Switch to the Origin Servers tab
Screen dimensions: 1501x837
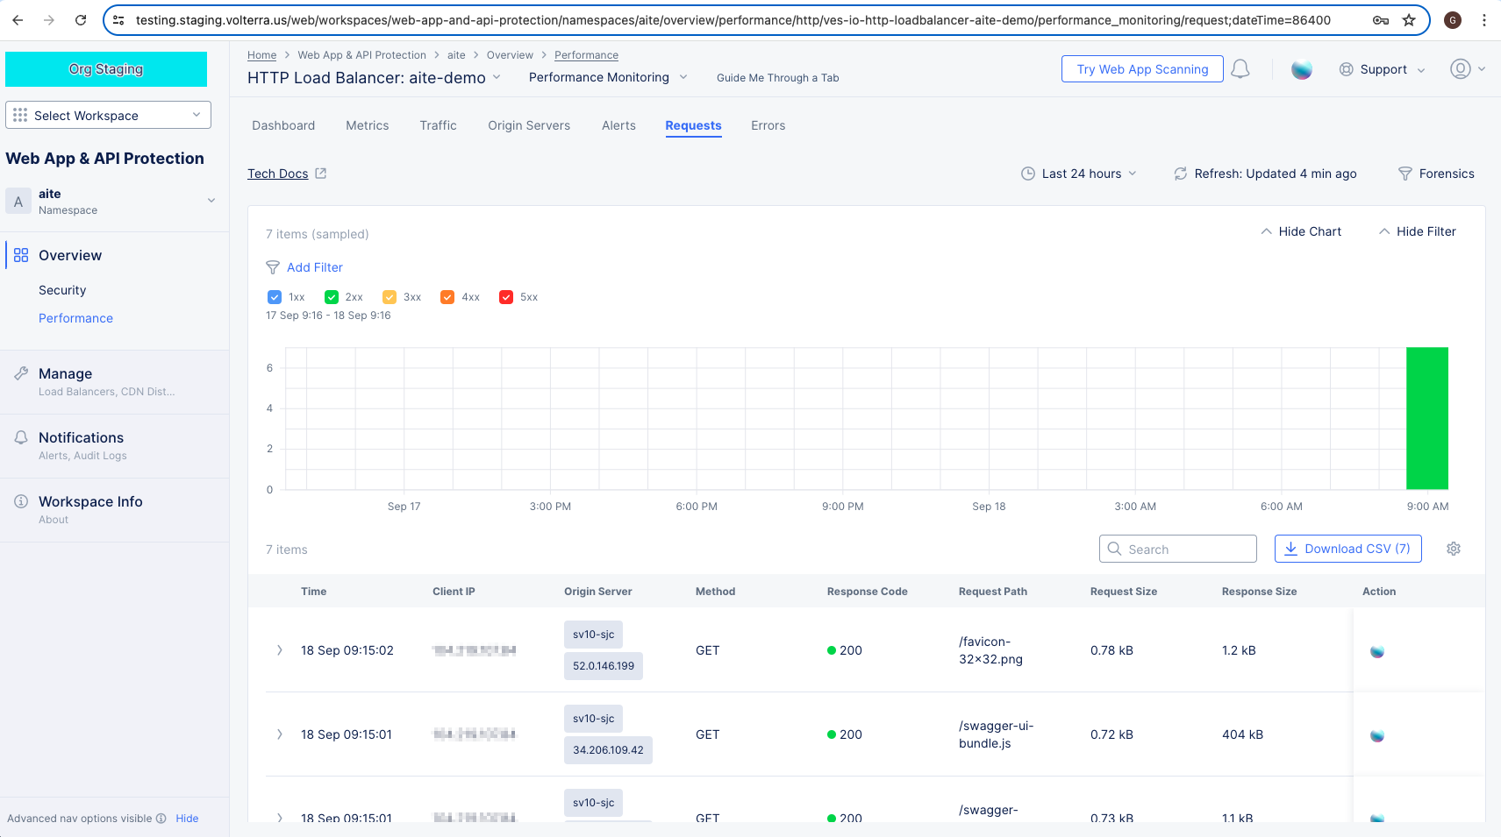528,125
